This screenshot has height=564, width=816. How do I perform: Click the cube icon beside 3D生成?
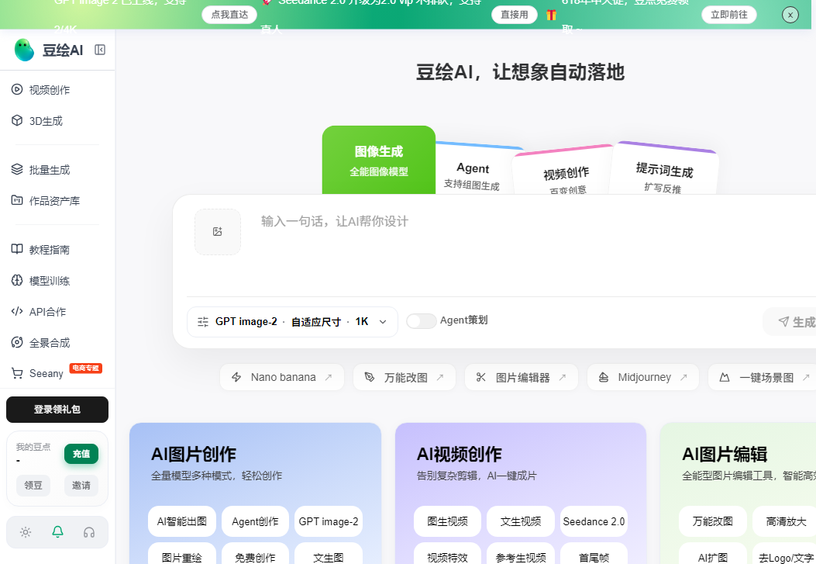pos(17,120)
